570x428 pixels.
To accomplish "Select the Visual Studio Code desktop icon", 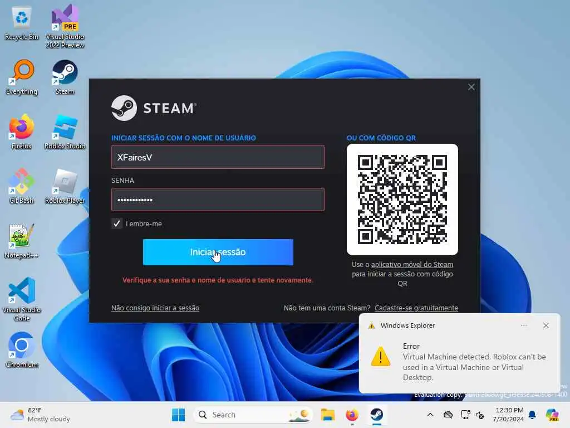I will coord(22,299).
